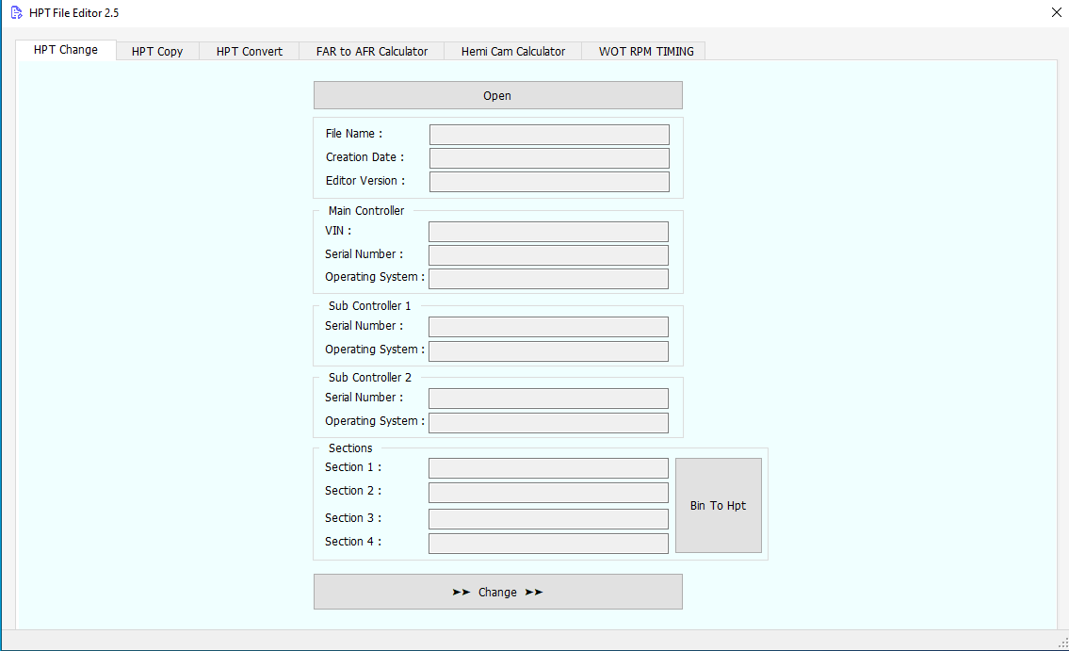Click the 'Section 4 :' label
This screenshot has width=1069, height=651.
click(x=353, y=542)
